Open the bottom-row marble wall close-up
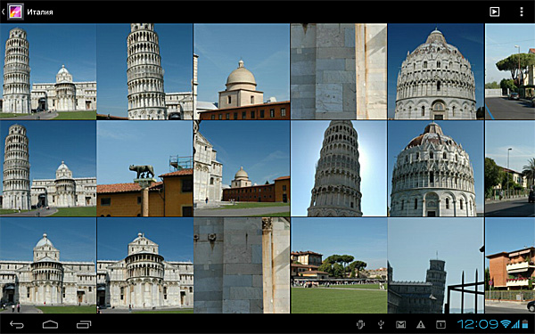The image size is (535, 334). point(242,265)
